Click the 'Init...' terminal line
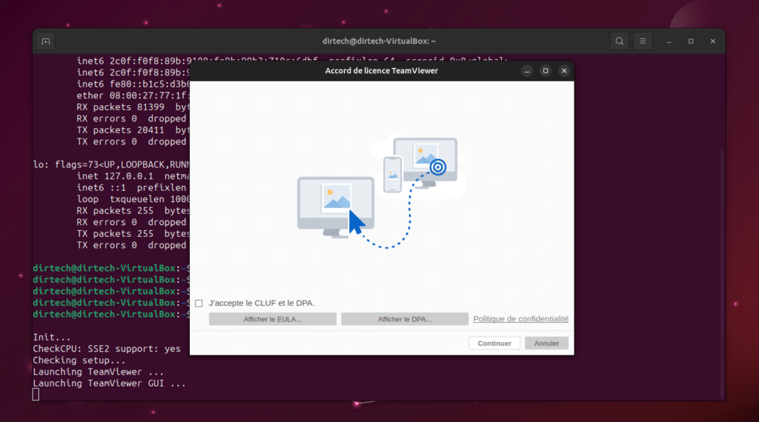The height and width of the screenshot is (422, 759). pyautogui.click(x=51, y=338)
